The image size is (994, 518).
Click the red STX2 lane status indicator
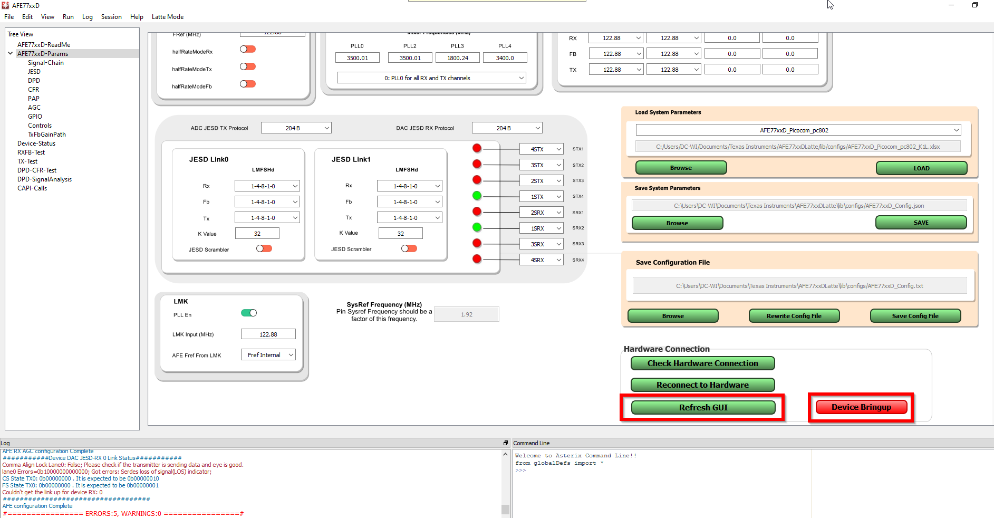pyautogui.click(x=477, y=164)
